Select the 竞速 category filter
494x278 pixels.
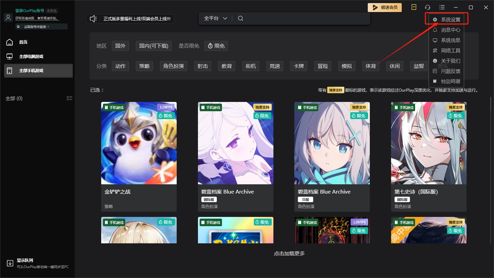[275, 66]
